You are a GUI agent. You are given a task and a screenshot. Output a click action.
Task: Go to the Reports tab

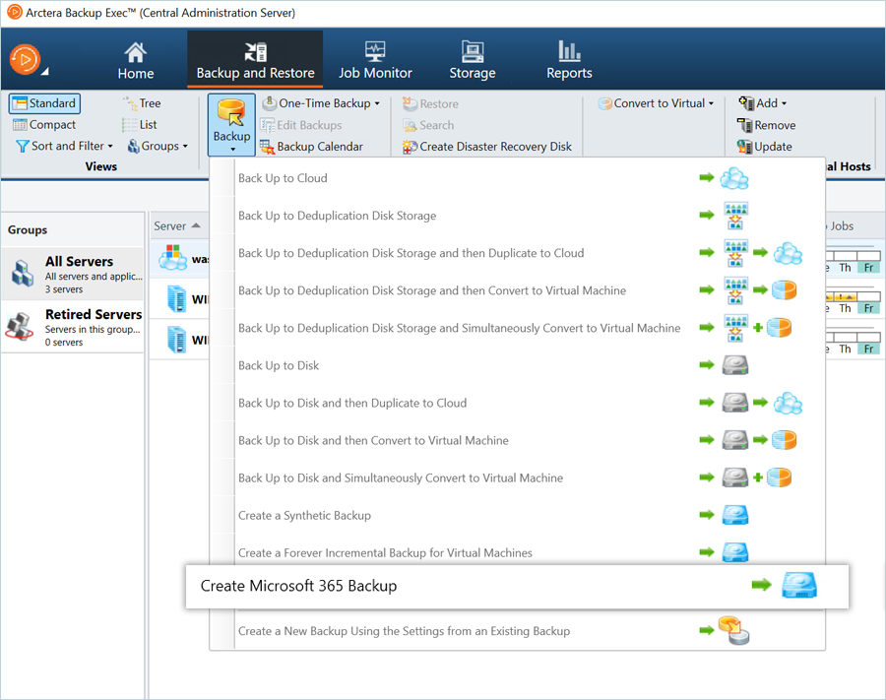pyautogui.click(x=569, y=60)
